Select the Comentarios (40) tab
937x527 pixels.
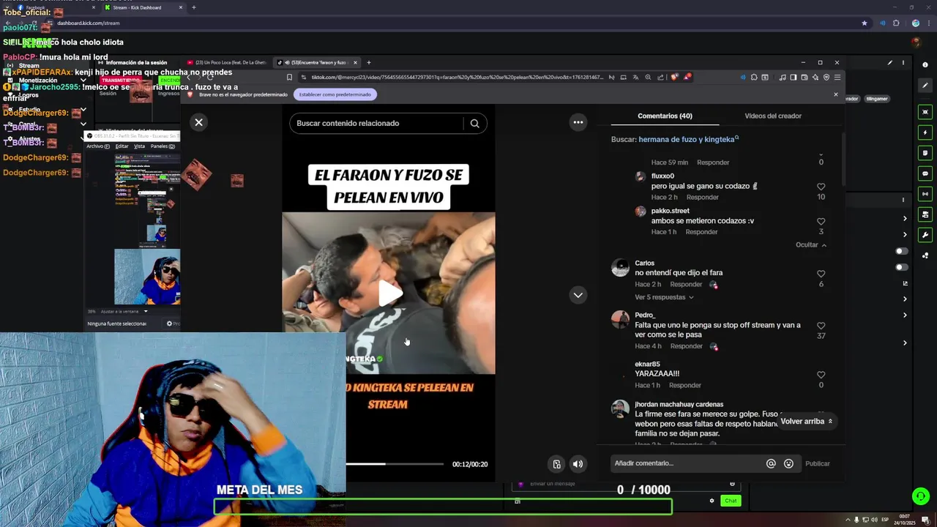[x=665, y=116]
